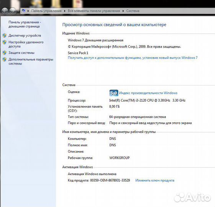Click the 5,9 performance rating badge

pos(114,93)
